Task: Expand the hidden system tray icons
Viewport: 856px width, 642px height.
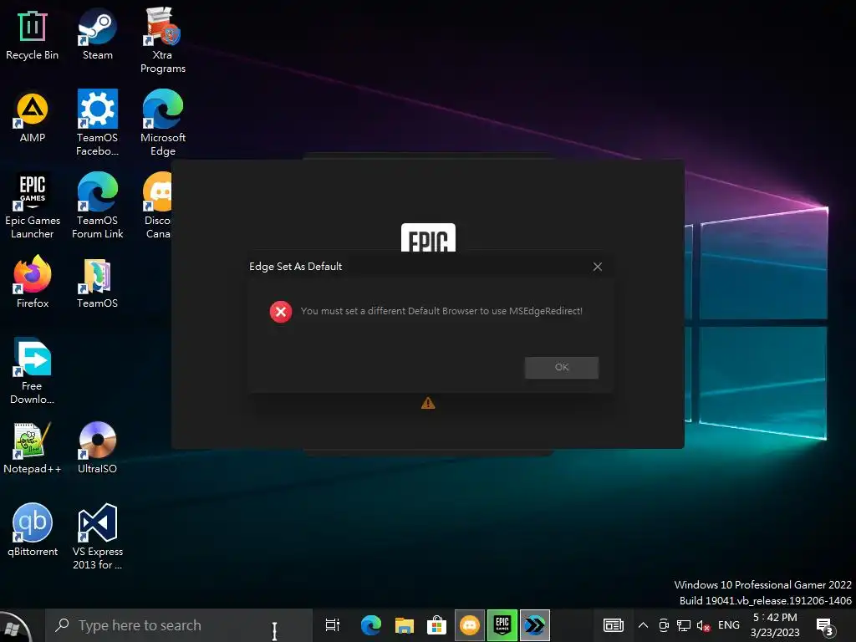Action: pos(643,625)
